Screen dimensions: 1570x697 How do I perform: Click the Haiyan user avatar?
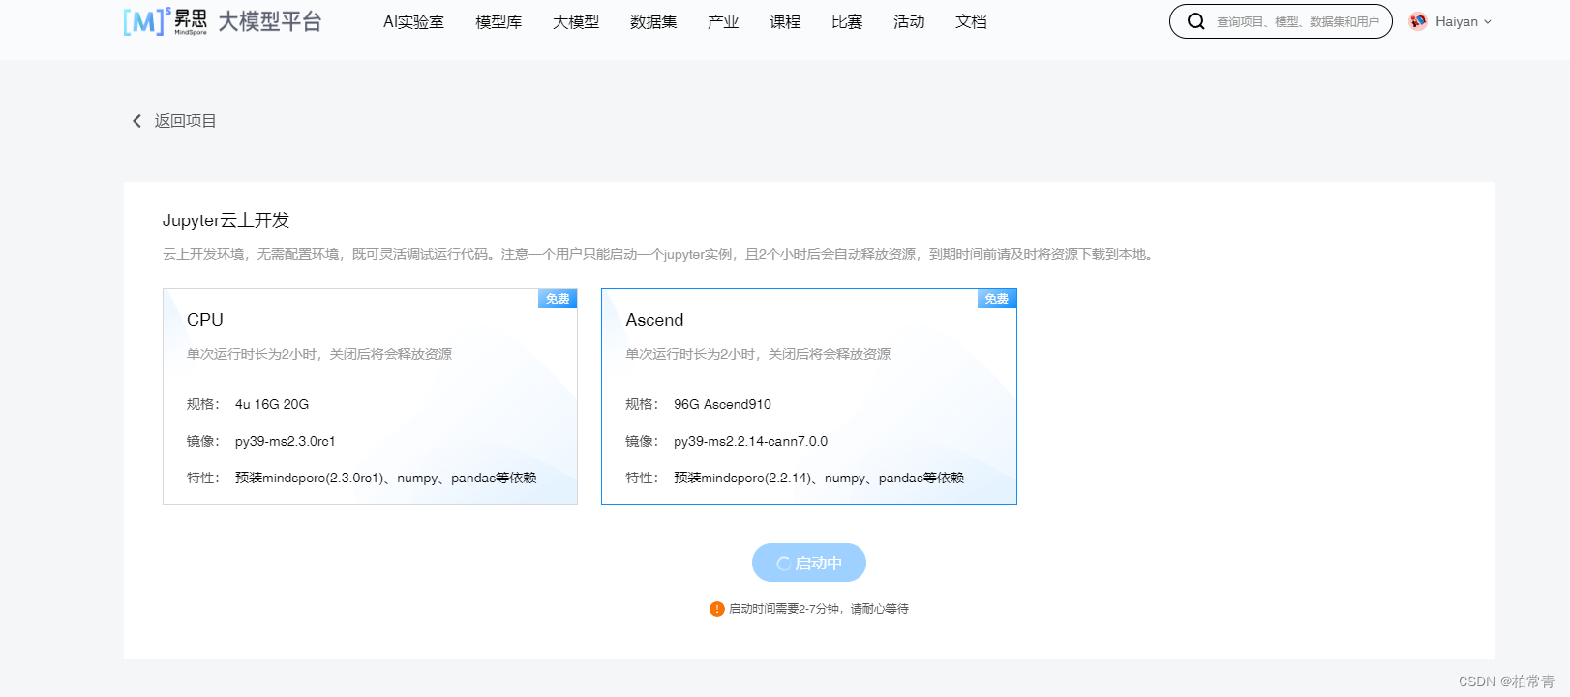click(x=1418, y=21)
